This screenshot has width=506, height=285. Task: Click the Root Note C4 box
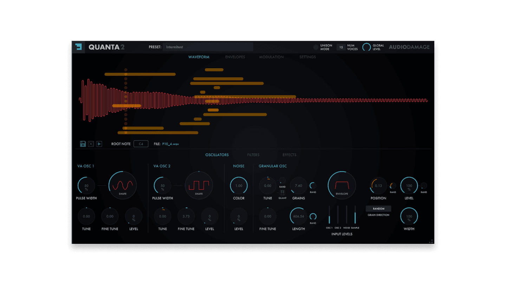(141, 144)
